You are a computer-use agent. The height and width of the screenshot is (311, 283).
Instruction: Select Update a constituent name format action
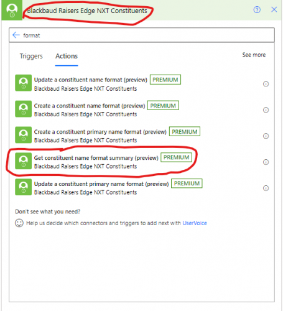click(x=142, y=83)
